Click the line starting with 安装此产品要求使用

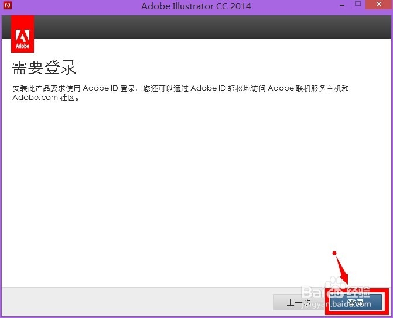click(x=181, y=88)
